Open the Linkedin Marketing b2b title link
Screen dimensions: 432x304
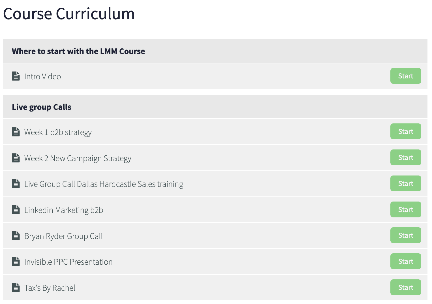[x=64, y=210]
